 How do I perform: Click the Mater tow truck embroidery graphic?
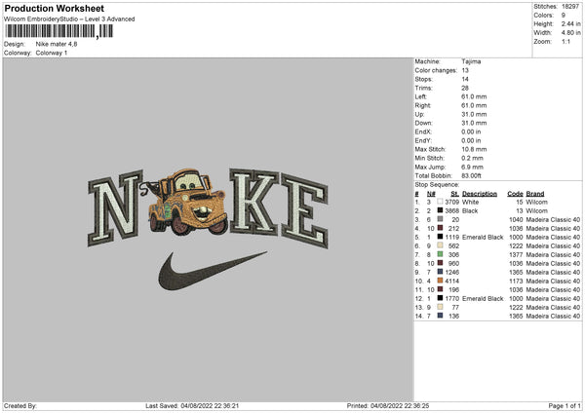(x=186, y=202)
